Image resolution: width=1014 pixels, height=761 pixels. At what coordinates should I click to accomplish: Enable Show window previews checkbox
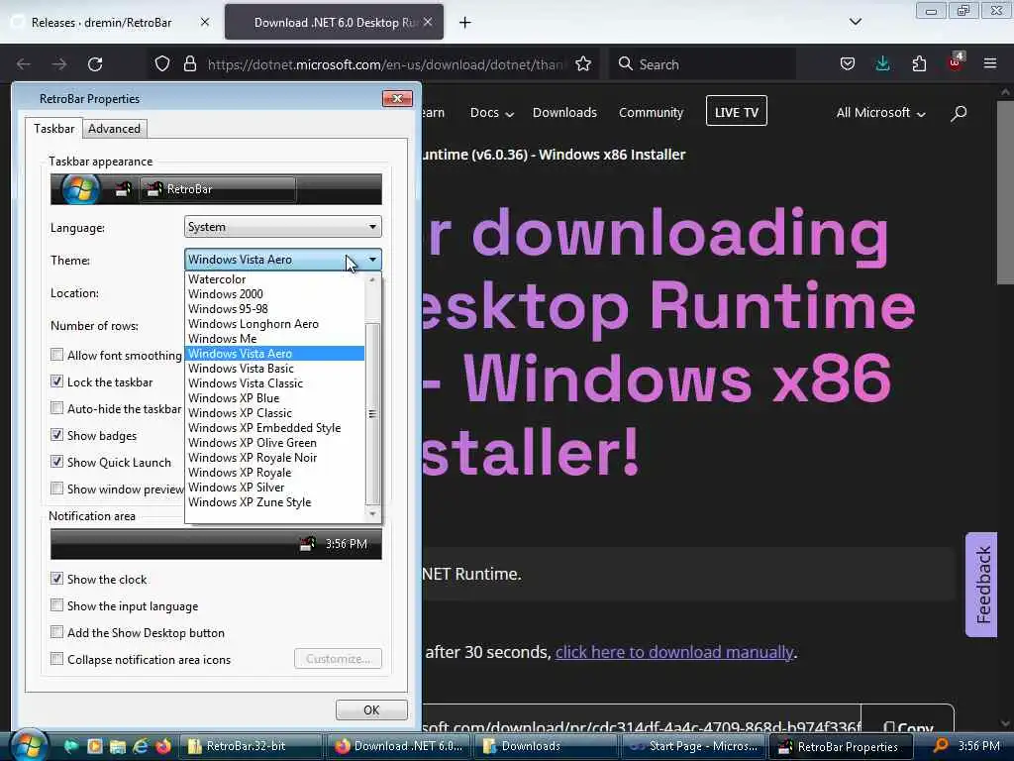[56, 489]
